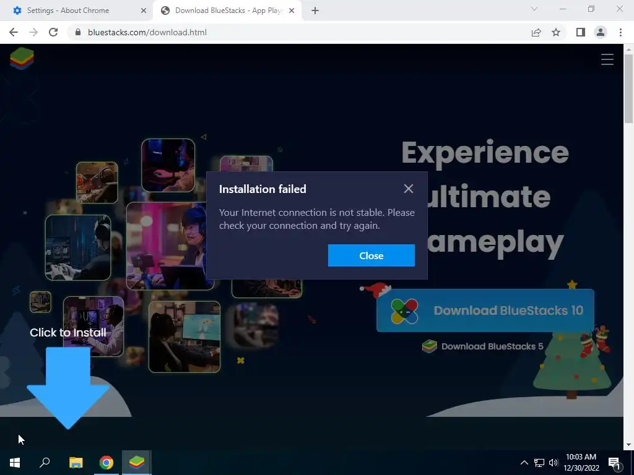Close the Download BlueStacks tab
The height and width of the screenshot is (475, 634).
292,11
